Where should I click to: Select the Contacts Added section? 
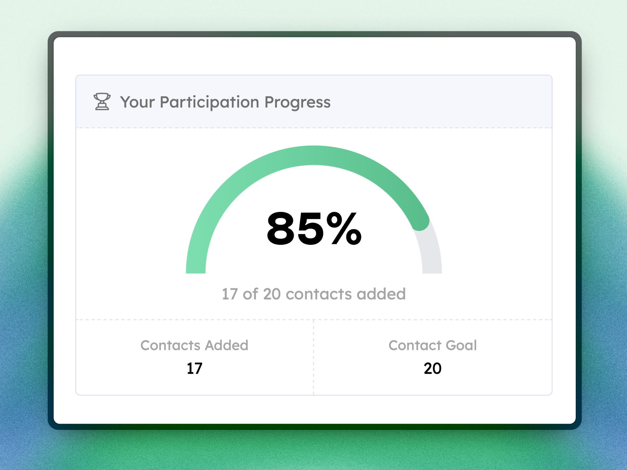(x=195, y=356)
